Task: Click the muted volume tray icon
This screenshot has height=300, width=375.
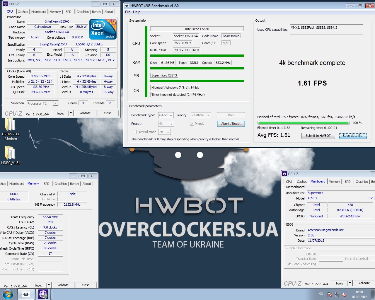Action: point(344,294)
